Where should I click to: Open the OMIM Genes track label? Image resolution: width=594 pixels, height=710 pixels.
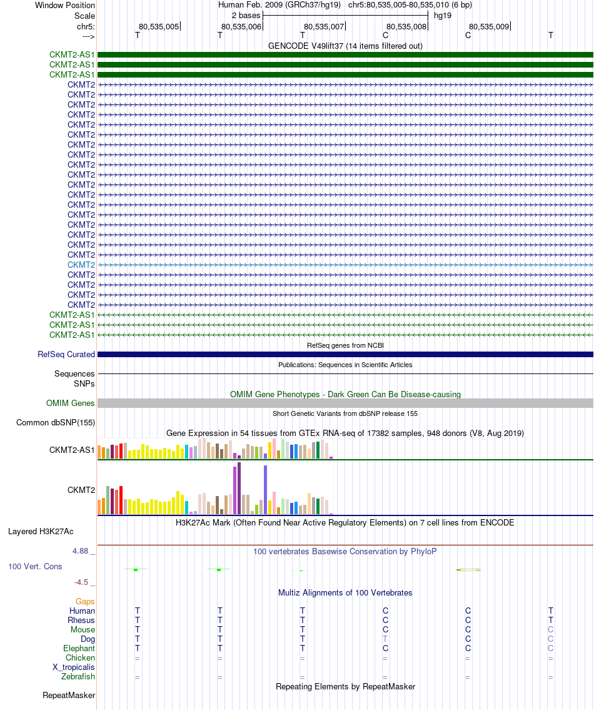click(70, 403)
